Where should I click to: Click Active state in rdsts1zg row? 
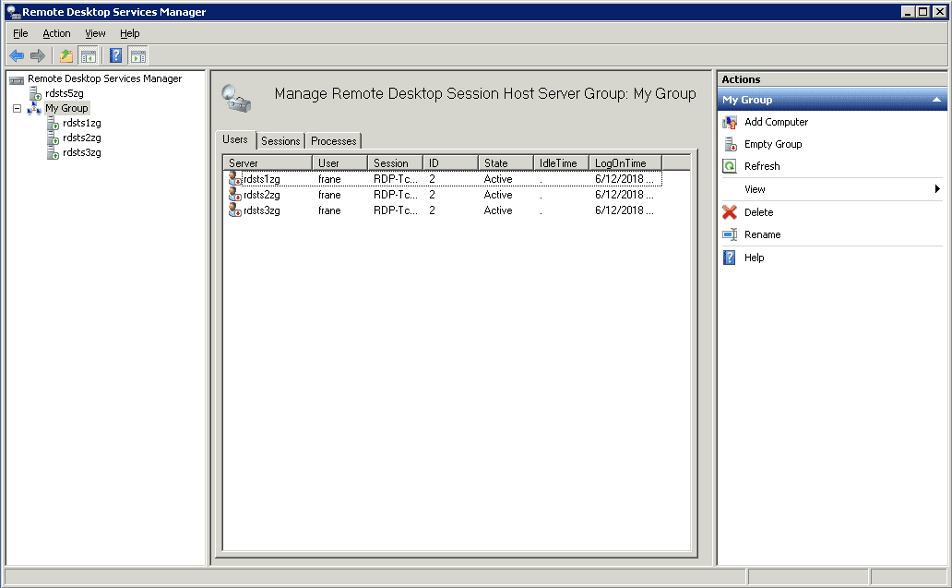point(498,179)
